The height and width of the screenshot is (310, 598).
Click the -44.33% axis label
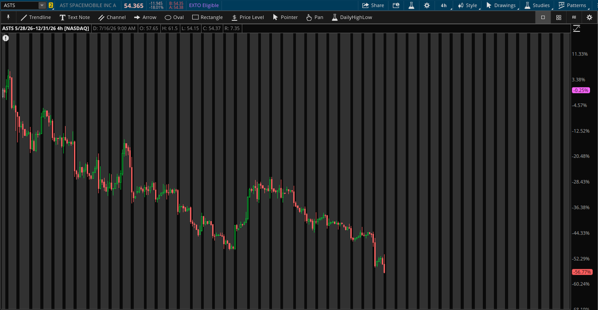pyautogui.click(x=581, y=233)
